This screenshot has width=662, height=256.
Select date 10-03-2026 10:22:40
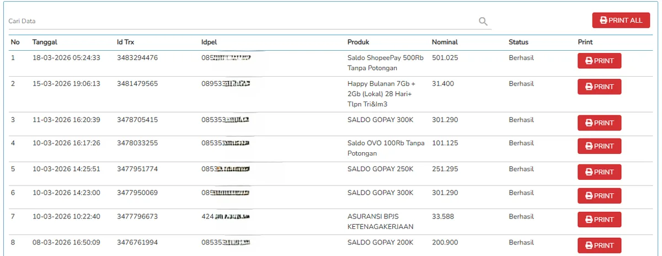66,216
